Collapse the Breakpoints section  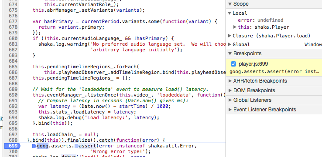(230, 53)
